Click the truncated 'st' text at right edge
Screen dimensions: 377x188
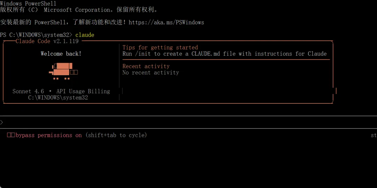[x=374, y=135]
